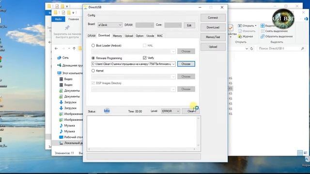Screen dimensions: 310x174
Task: Click the folder icon in Explorer address bar
Action: (x=79, y=48)
